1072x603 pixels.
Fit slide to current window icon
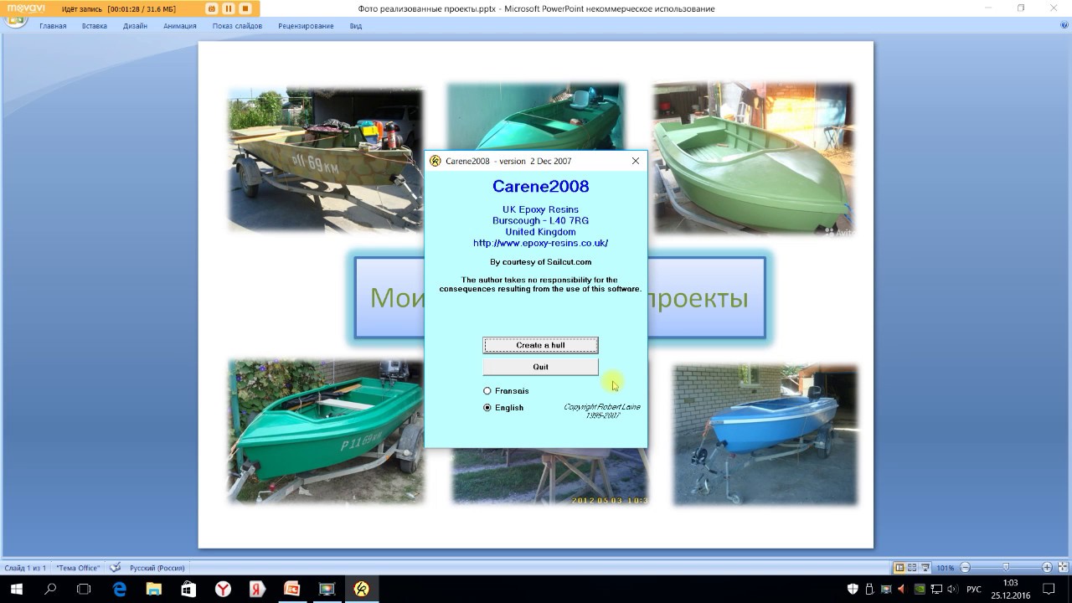click(x=1062, y=568)
